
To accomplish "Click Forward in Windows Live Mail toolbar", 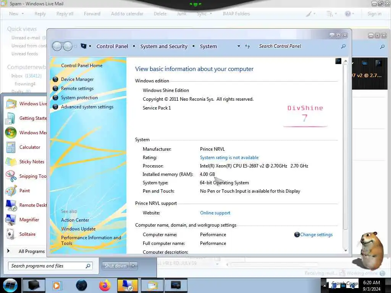I will 92,14.
